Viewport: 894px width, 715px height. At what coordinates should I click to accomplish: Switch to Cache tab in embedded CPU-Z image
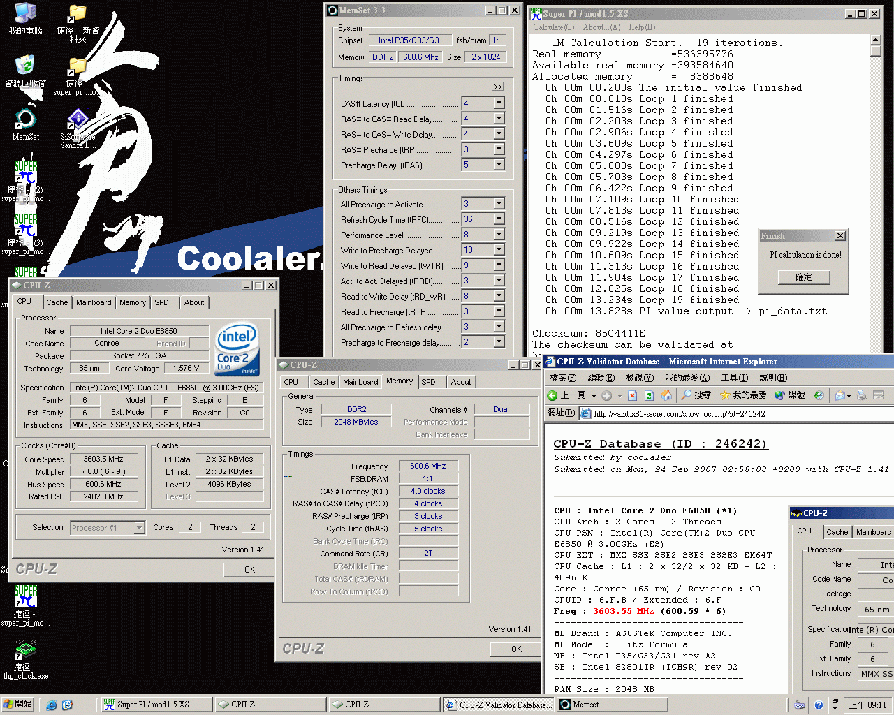[x=837, y=532]
